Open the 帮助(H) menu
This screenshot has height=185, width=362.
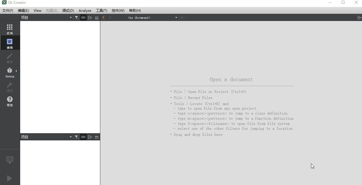135,10
